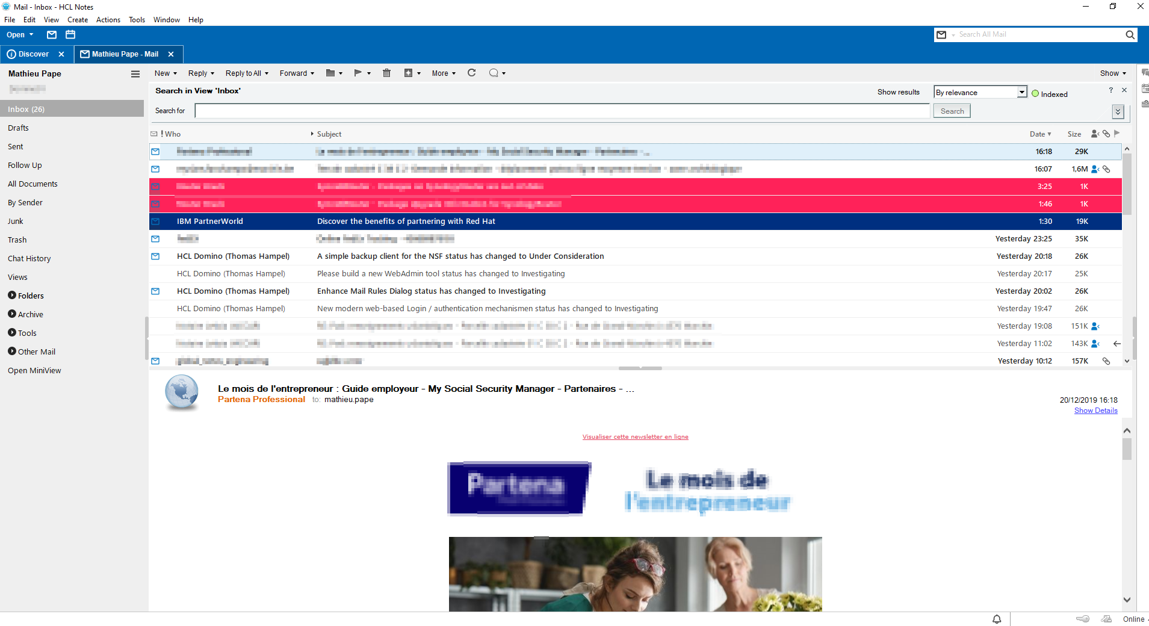Close the Search in View bar
The image size is (1149, 626).
1124,90
